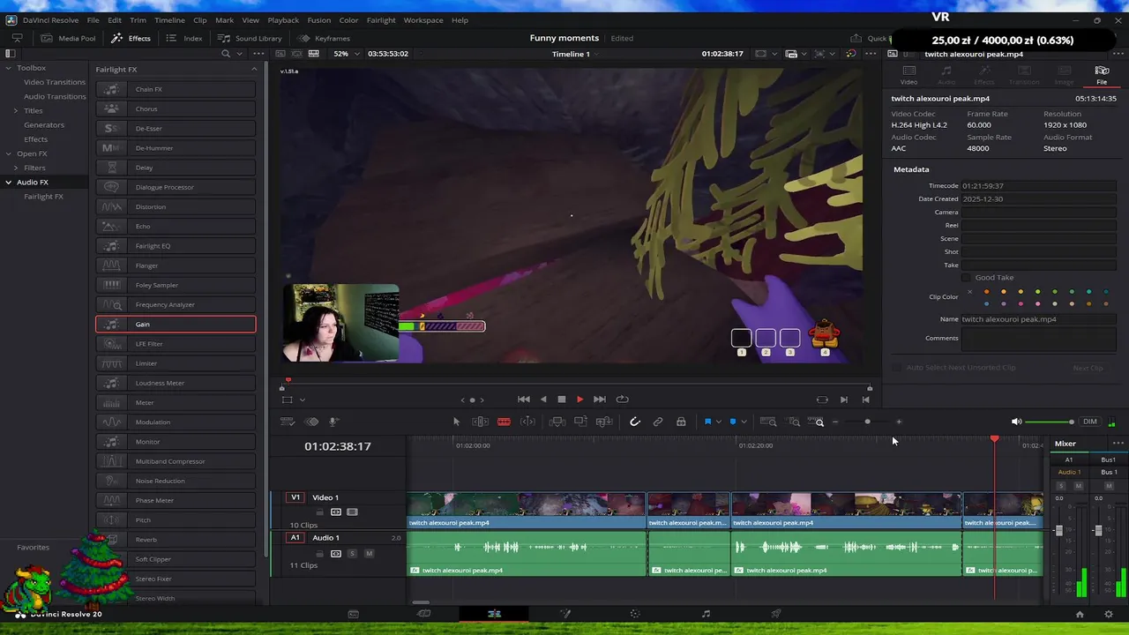The height and width of the screenshot is (635, 1129).
Task: Add a blue Flag to clip
Action: tap(707, 422)
